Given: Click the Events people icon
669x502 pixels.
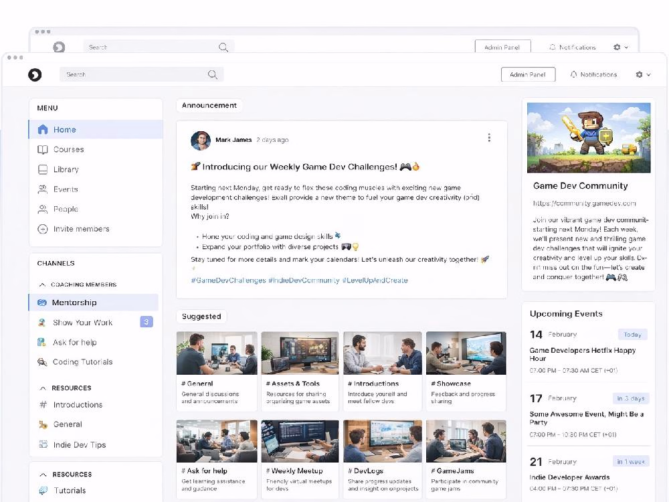Looking at the screenshot, I should point(43,189).
